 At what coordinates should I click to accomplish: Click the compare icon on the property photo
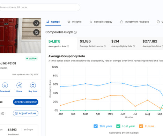tap(36, 32)
